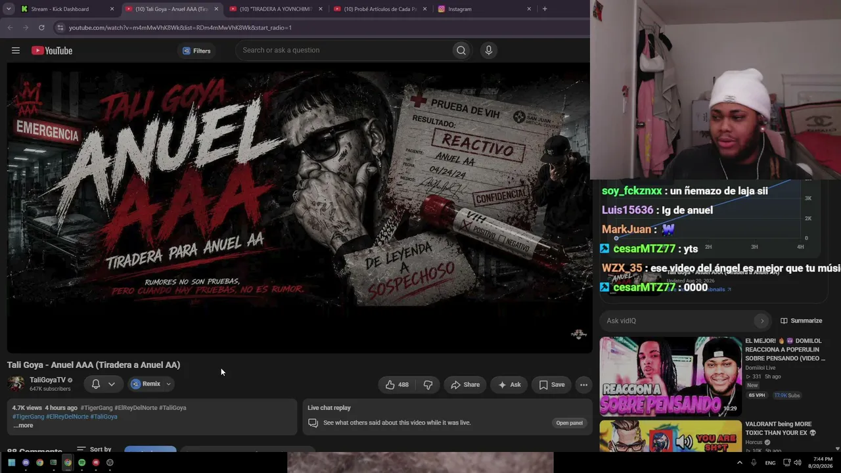
Task: Expand the Remix dropdown arrow
Action: [168, 384]
